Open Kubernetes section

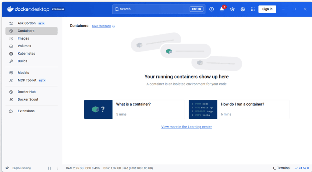(31, 54)
